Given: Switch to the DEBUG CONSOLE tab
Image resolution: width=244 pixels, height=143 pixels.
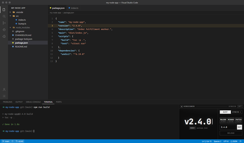Looking at the screenshot, I should (33, 102).
